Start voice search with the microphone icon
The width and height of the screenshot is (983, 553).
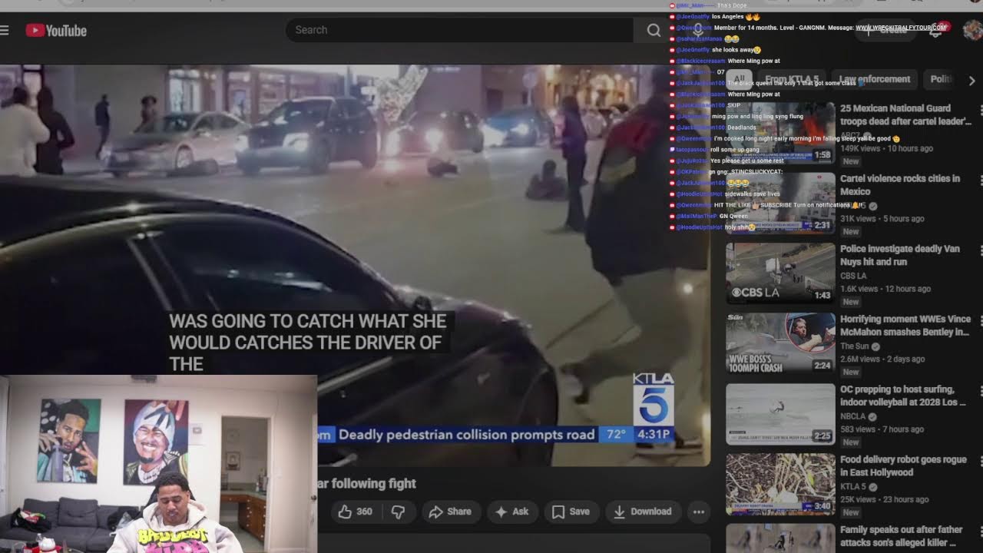pyautogui.click(x=698, y=30)
